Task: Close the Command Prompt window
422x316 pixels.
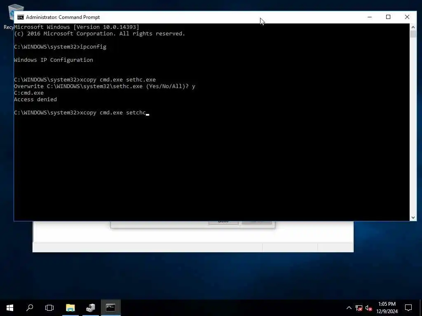Action: 407,17
